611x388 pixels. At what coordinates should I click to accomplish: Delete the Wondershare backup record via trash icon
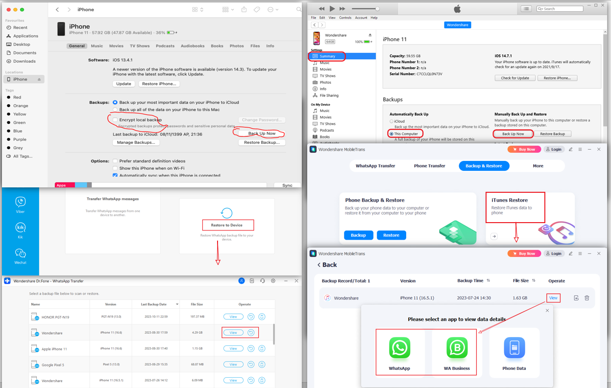587,298
